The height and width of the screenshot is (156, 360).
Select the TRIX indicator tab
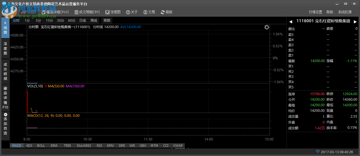(x=68, y=145)
